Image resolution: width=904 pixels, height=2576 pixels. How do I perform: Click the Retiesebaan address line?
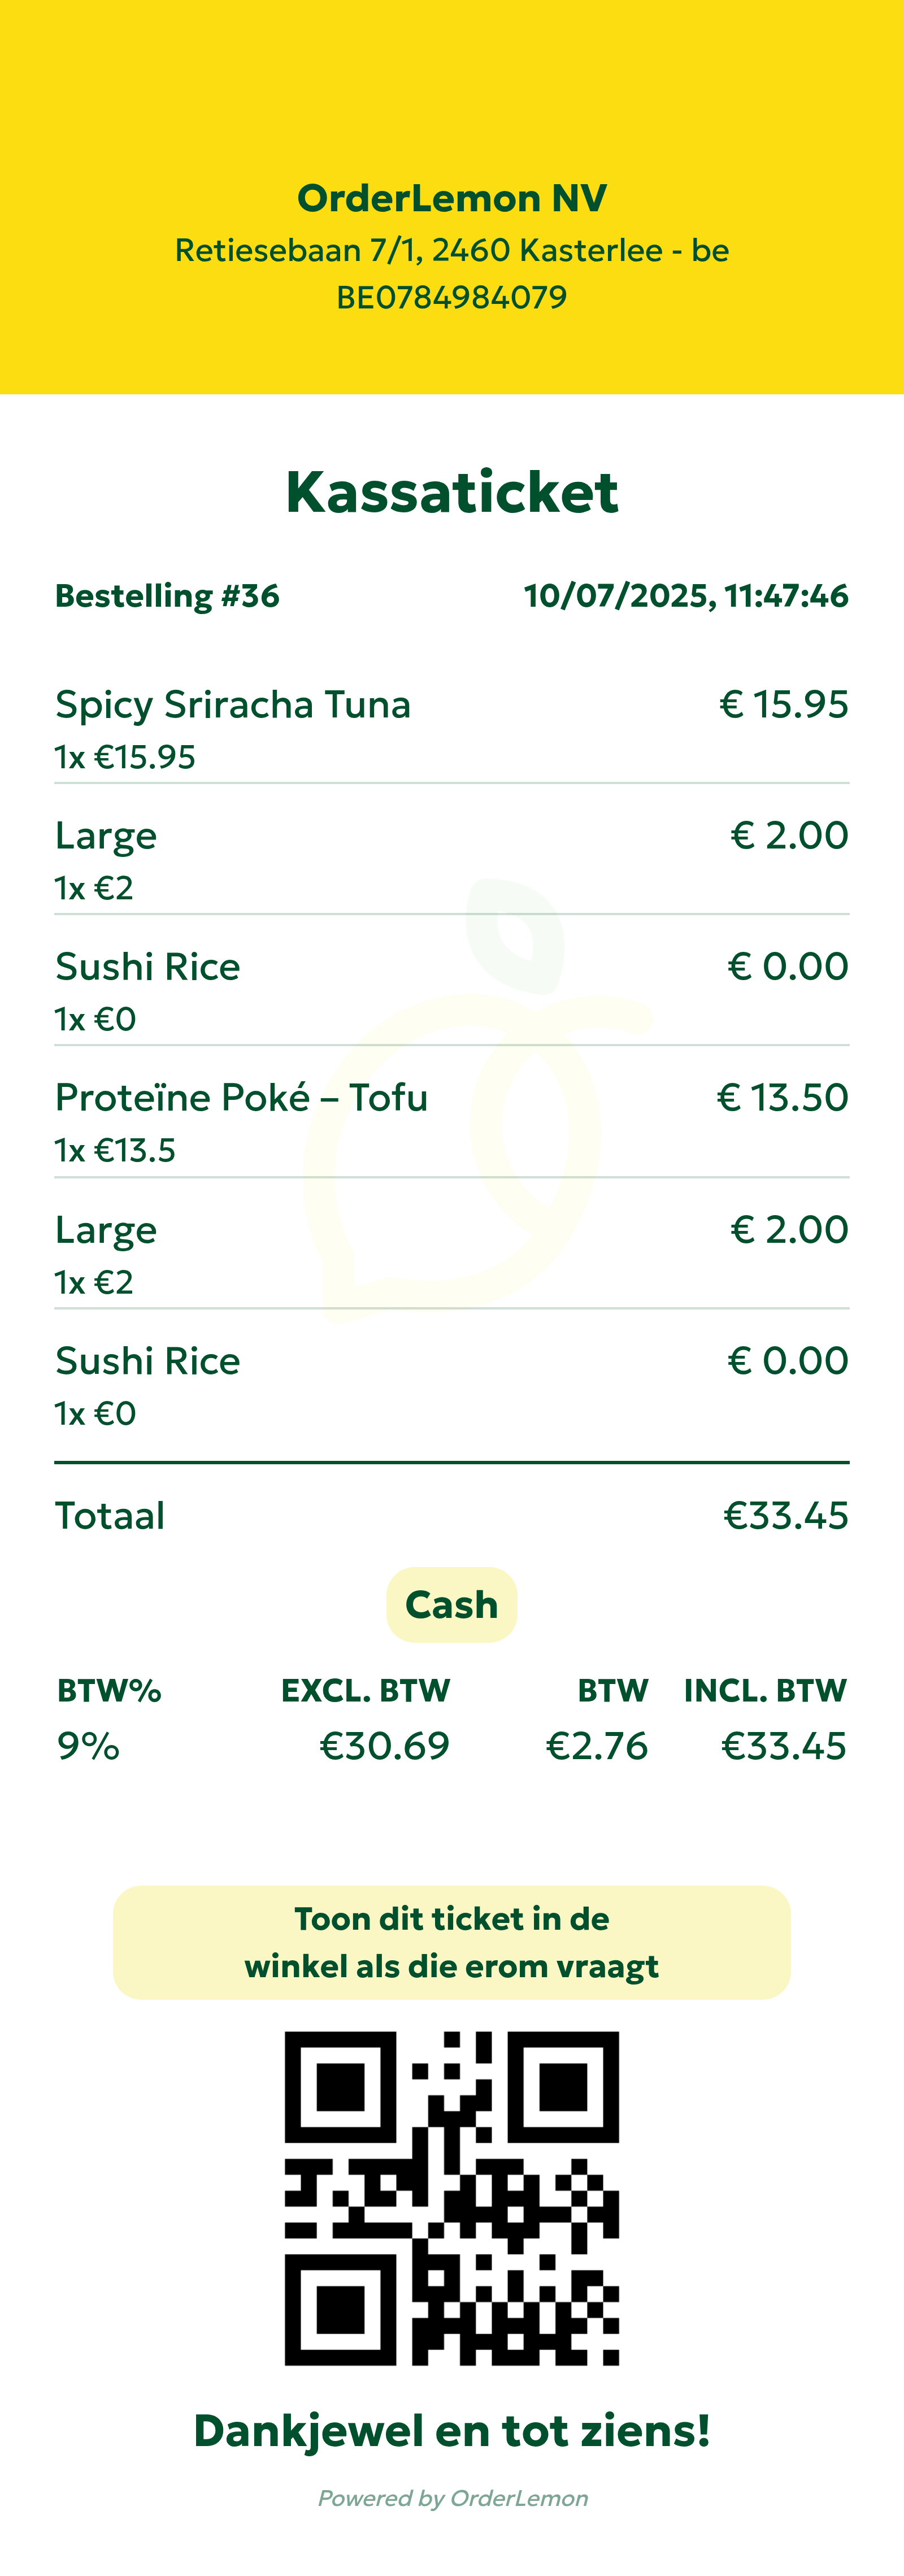452,250
